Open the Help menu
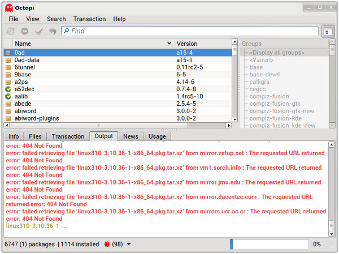 tap(119, 19)
